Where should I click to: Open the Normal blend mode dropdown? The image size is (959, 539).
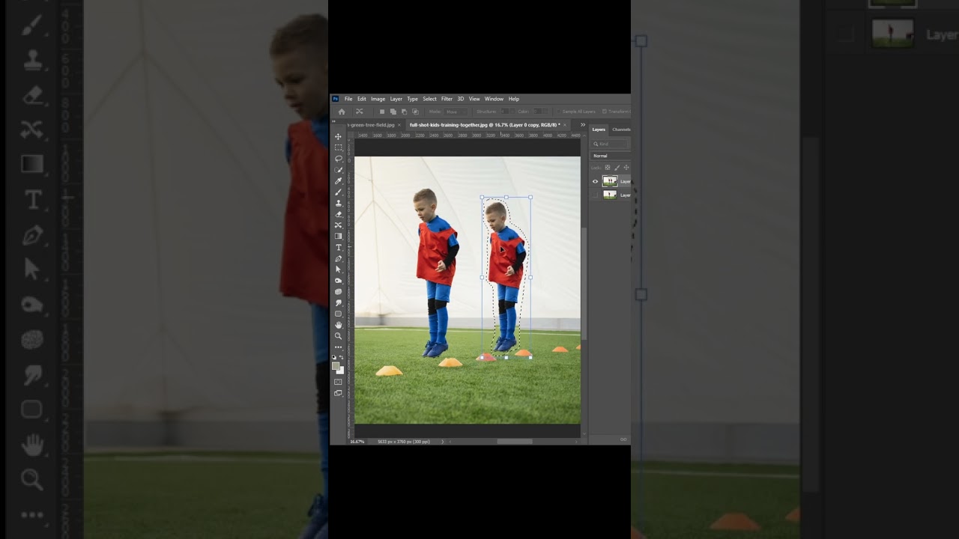(610, 156)
